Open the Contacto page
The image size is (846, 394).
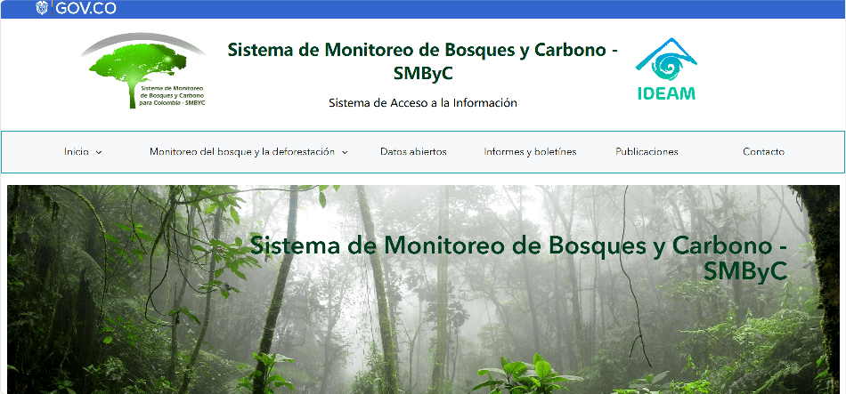pyautogui.click(x=763, y=152)
